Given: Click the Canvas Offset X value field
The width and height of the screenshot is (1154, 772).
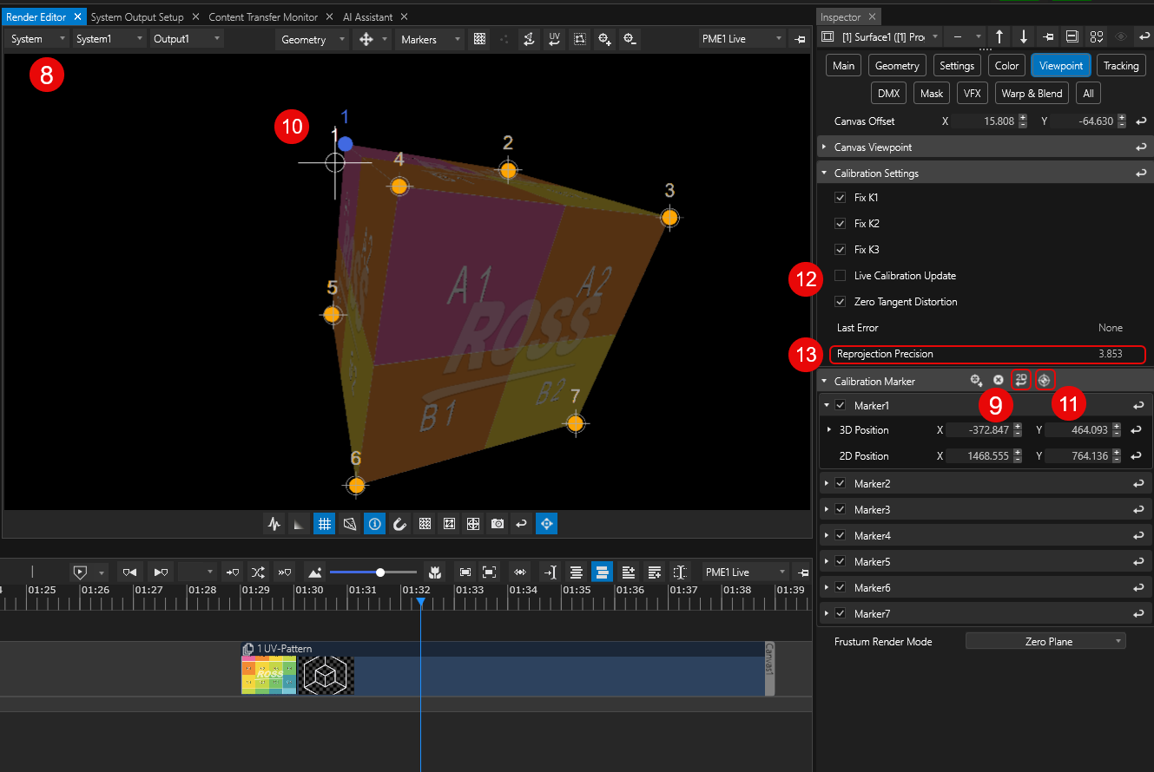Looking at the screenshot, I should pos(984,121).
